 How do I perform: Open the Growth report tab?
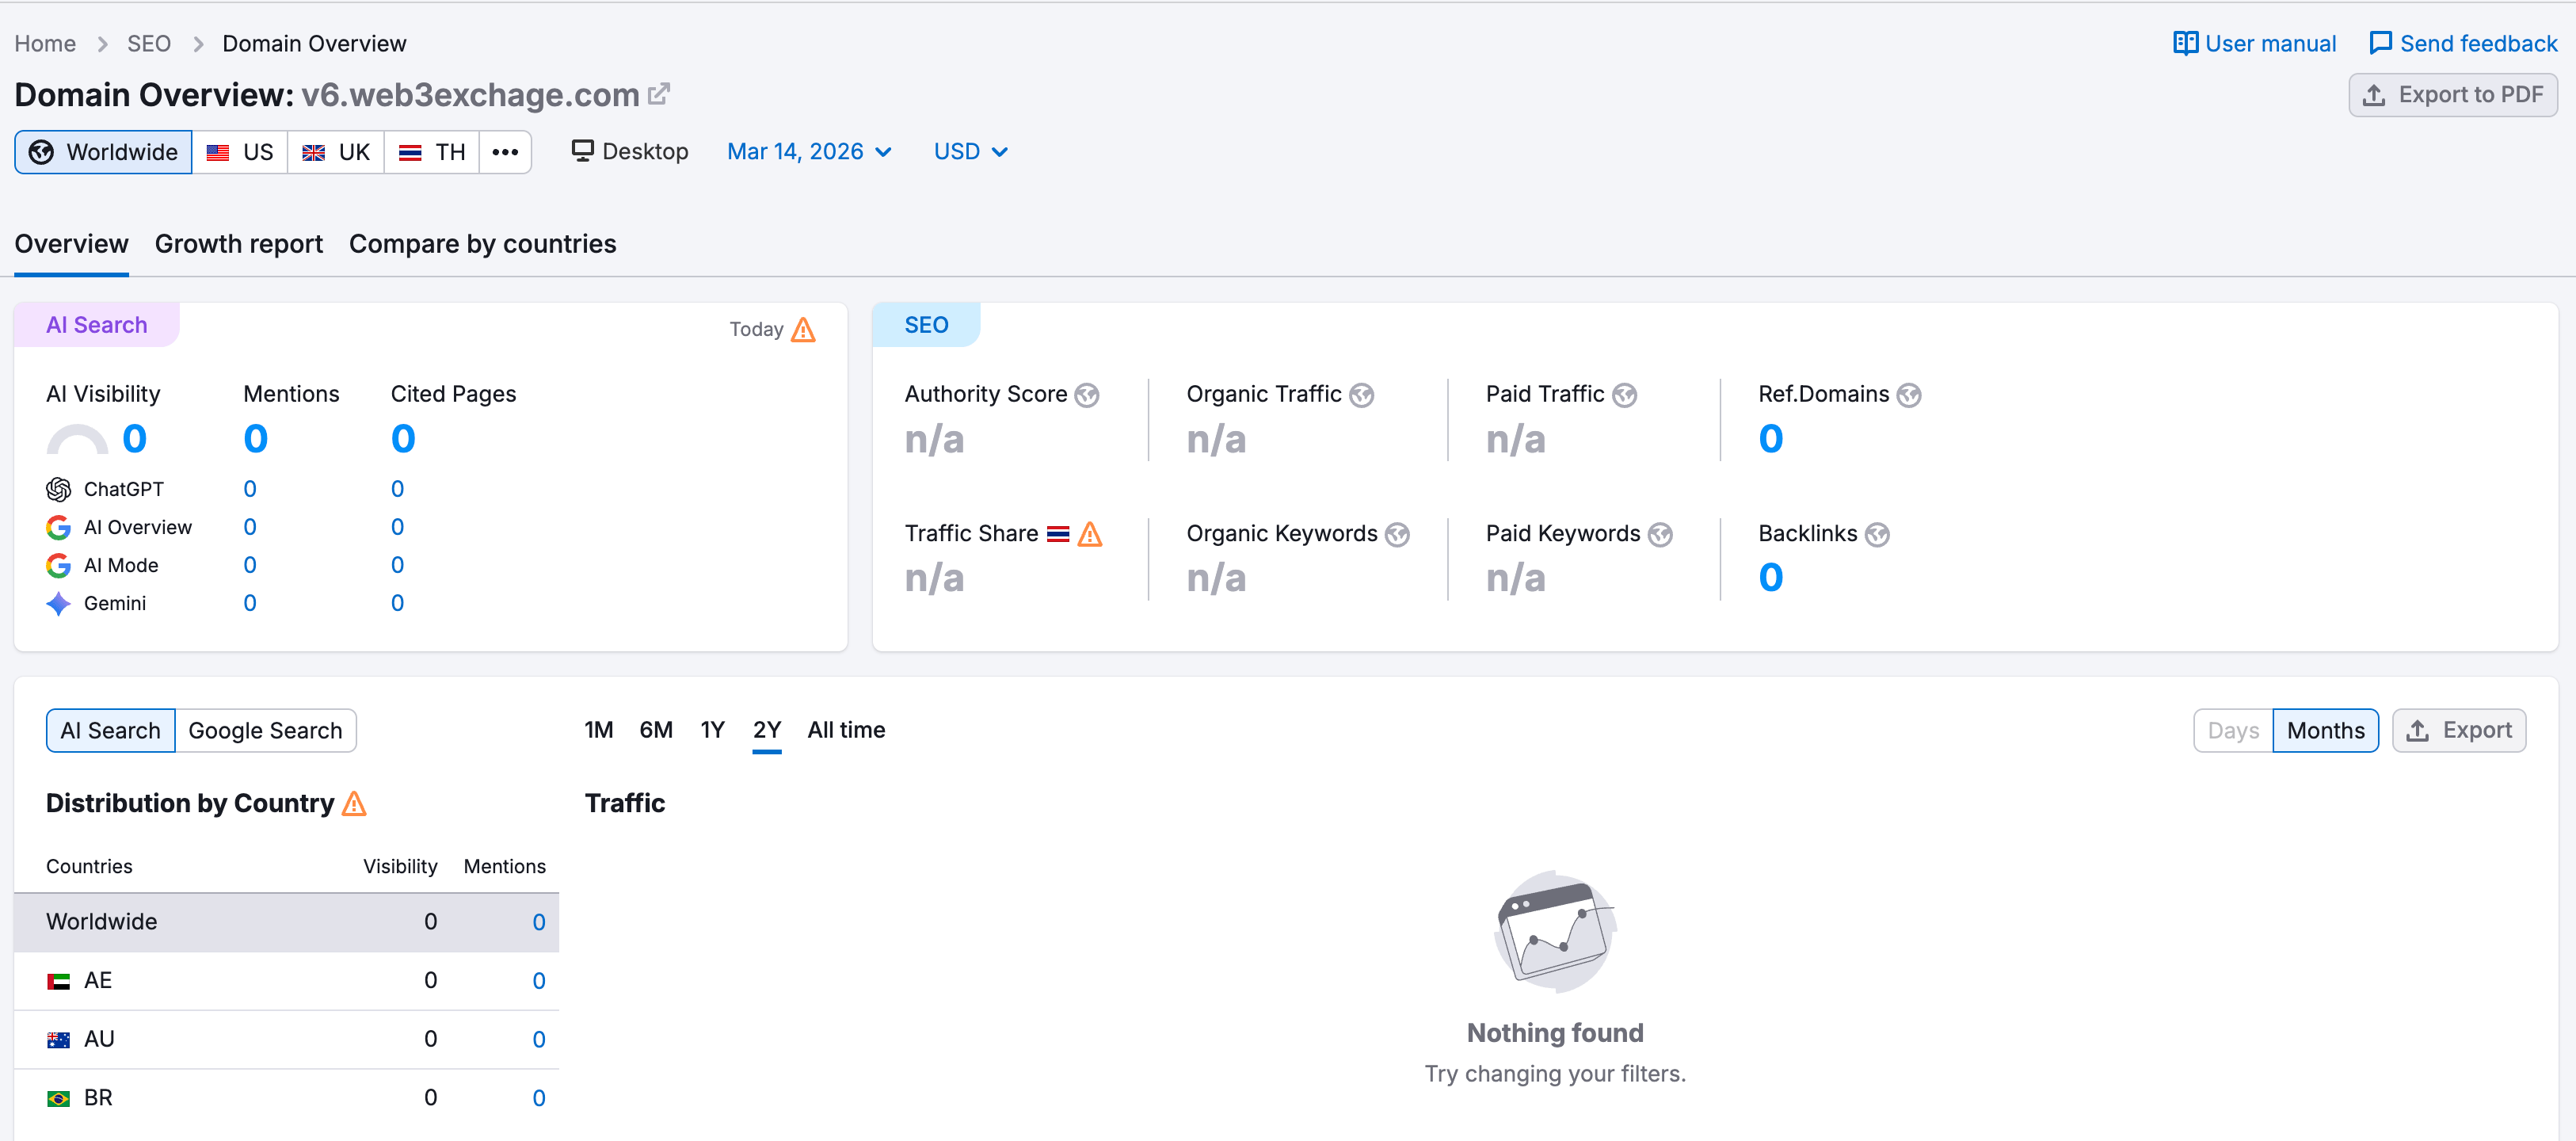pyautogui.click(x=239, y=244)
